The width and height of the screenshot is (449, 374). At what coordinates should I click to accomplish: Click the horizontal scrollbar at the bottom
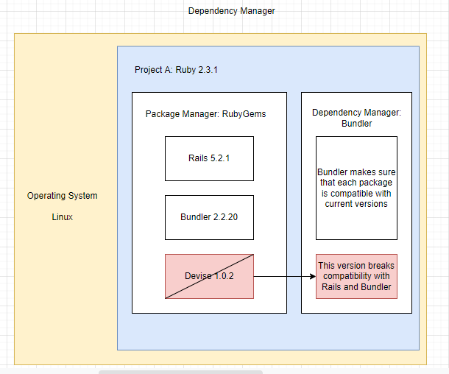(180, 372)
